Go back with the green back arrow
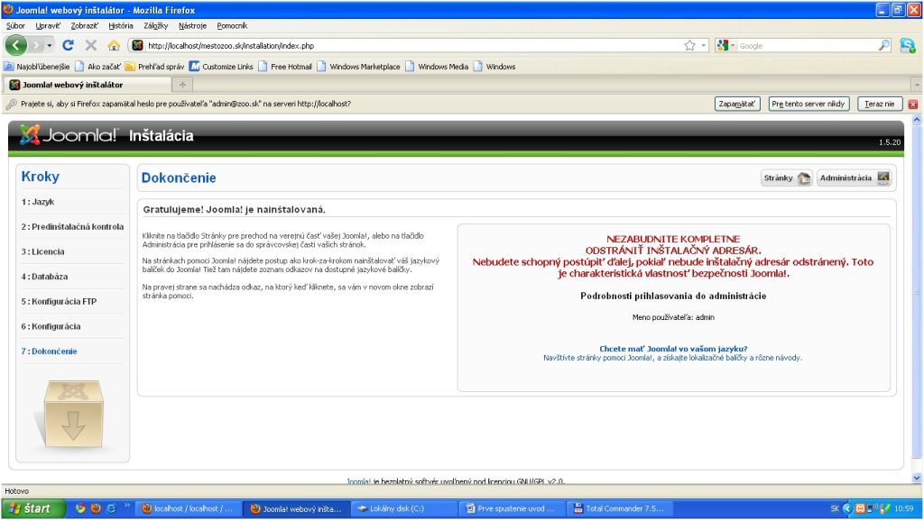The height and width of the screenshot is (520, 924). point(16,45)
